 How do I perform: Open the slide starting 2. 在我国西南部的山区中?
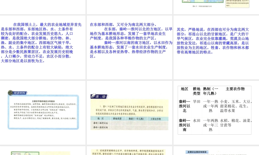coord(129,151)
